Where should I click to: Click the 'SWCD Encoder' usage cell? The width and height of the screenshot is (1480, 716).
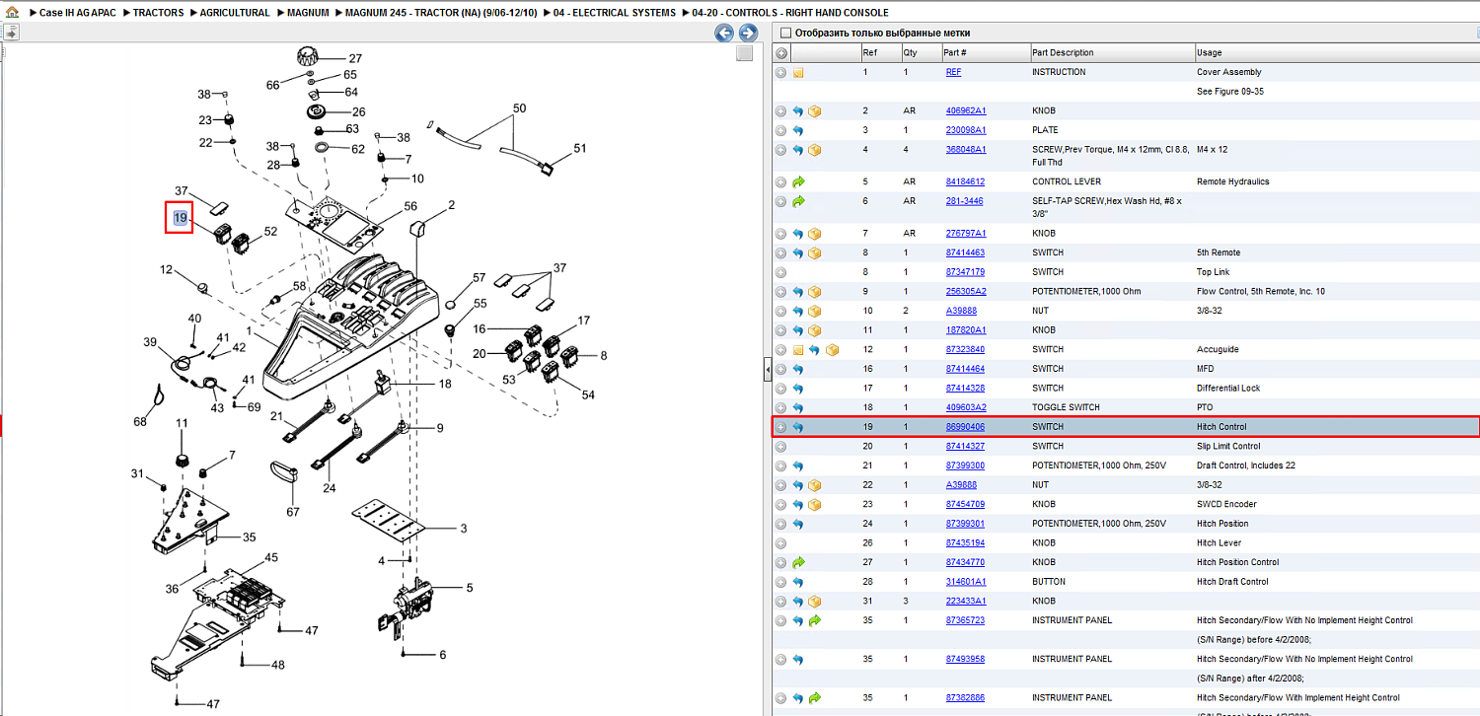[1226, 504]
